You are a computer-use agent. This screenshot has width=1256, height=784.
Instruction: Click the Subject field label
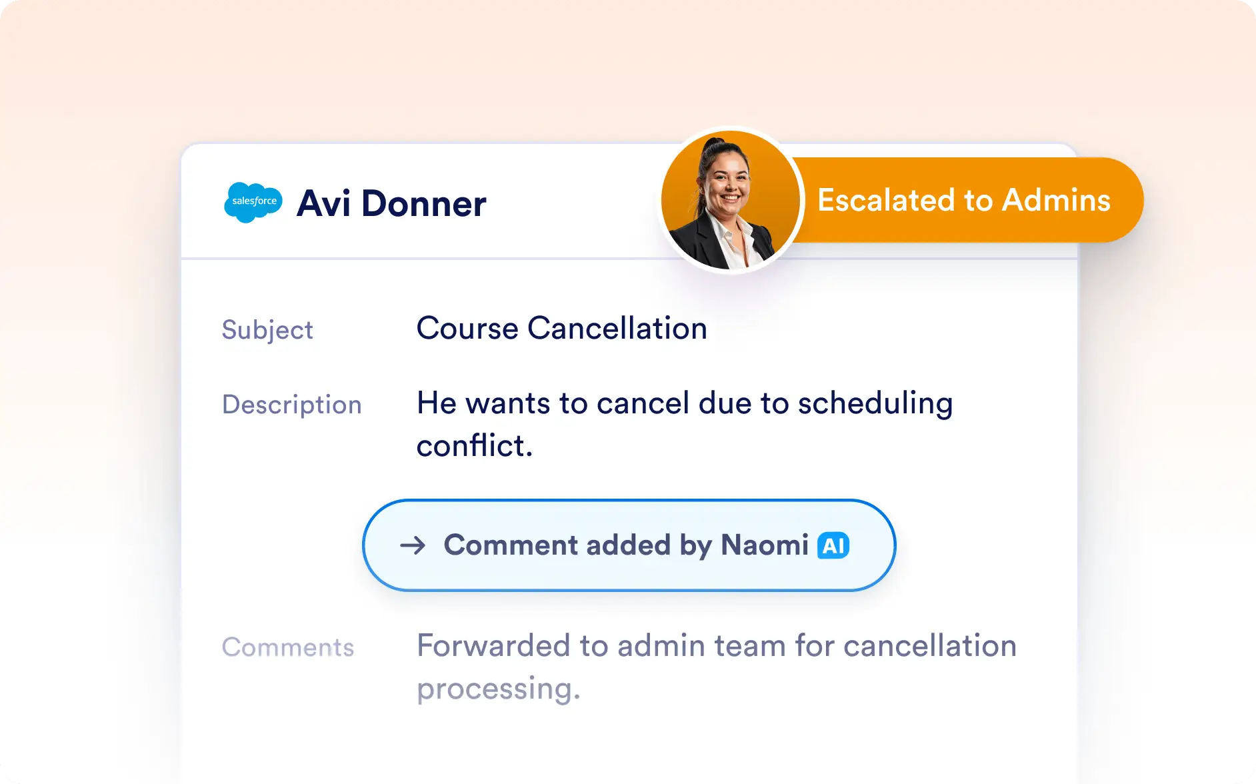tap(267, 330)
